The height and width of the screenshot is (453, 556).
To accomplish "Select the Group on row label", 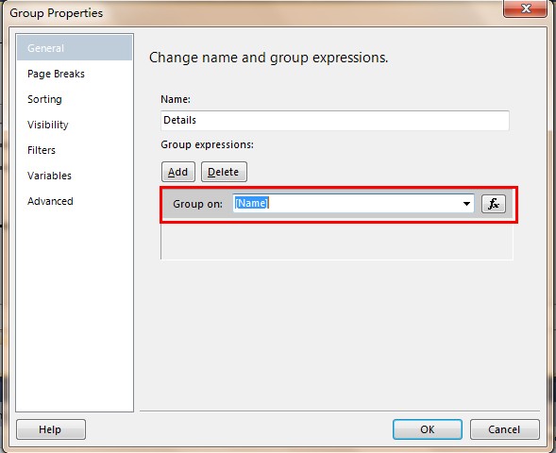I will tap(198, 204).
